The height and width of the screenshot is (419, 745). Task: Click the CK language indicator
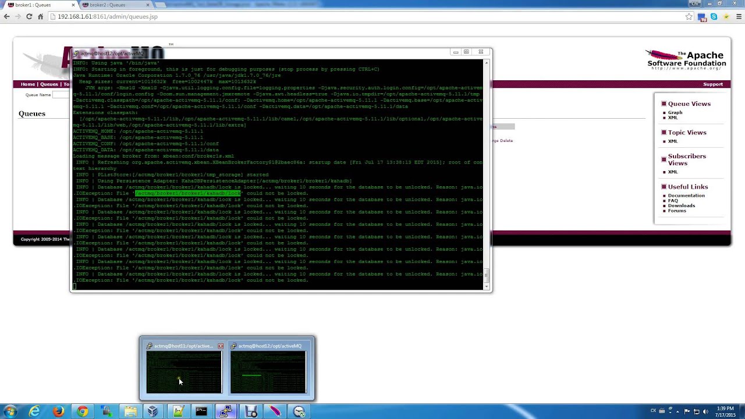(653, 411)
